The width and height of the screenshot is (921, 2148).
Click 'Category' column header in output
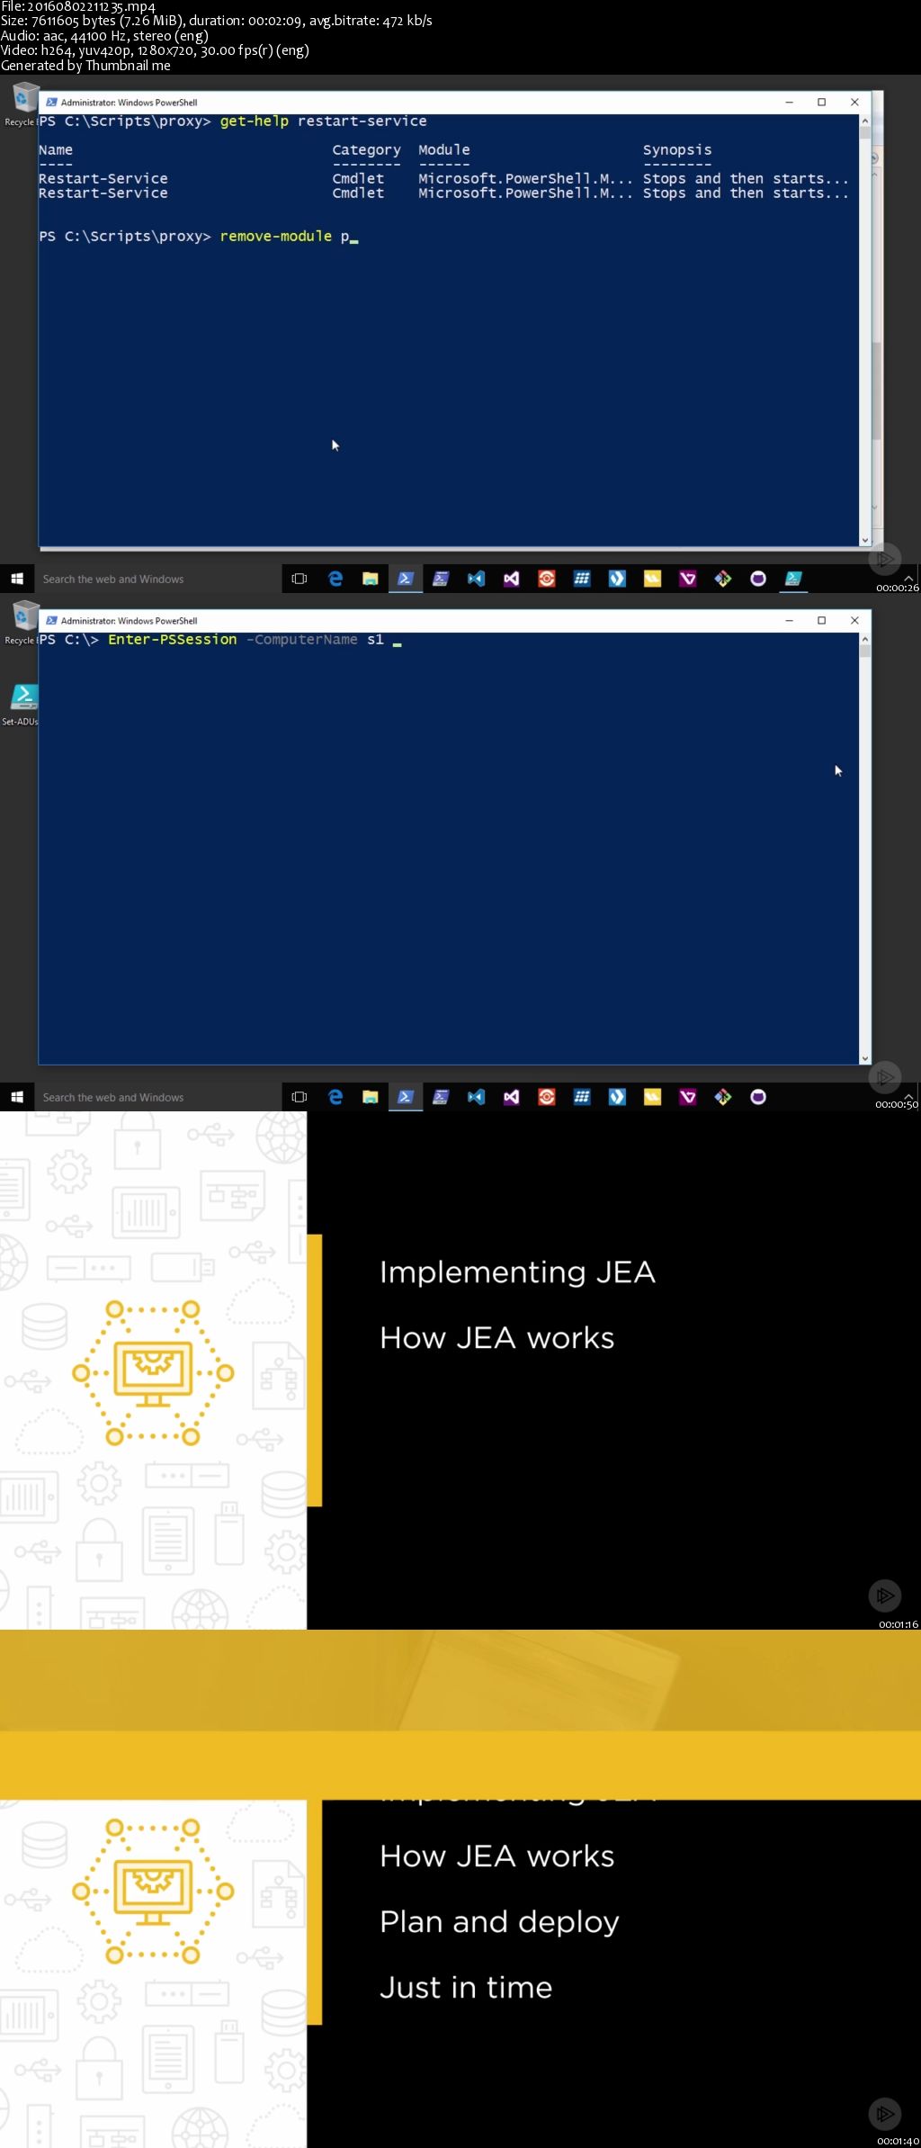coord(367,149)
